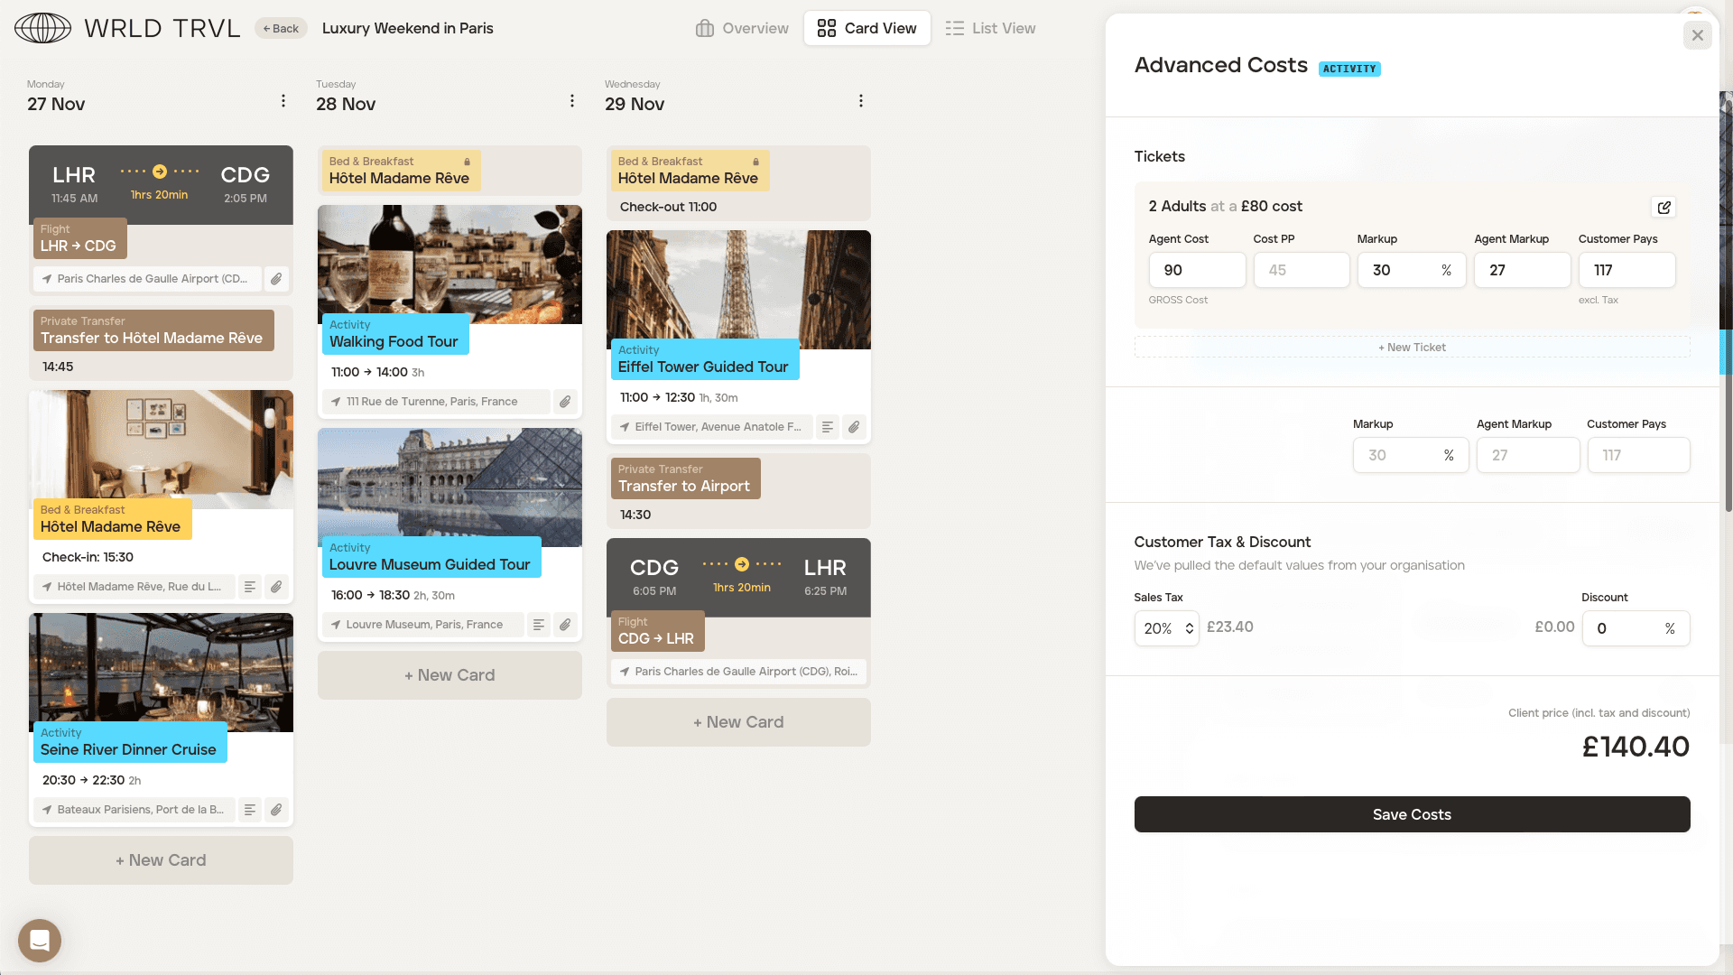Click the totals Markup field showing 30
This screenshot has height=975, width=1733.
point(1411,455)
